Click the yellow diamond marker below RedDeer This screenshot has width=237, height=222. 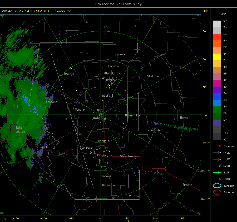(108, 86)
